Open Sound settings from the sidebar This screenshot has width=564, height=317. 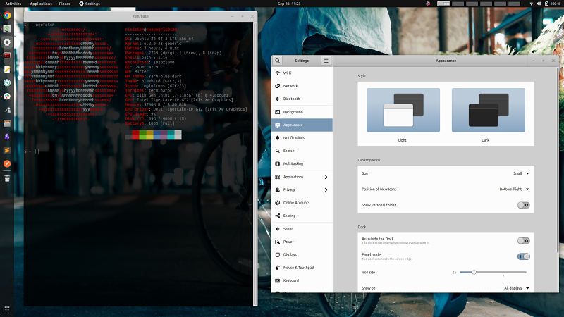(288, 229)
